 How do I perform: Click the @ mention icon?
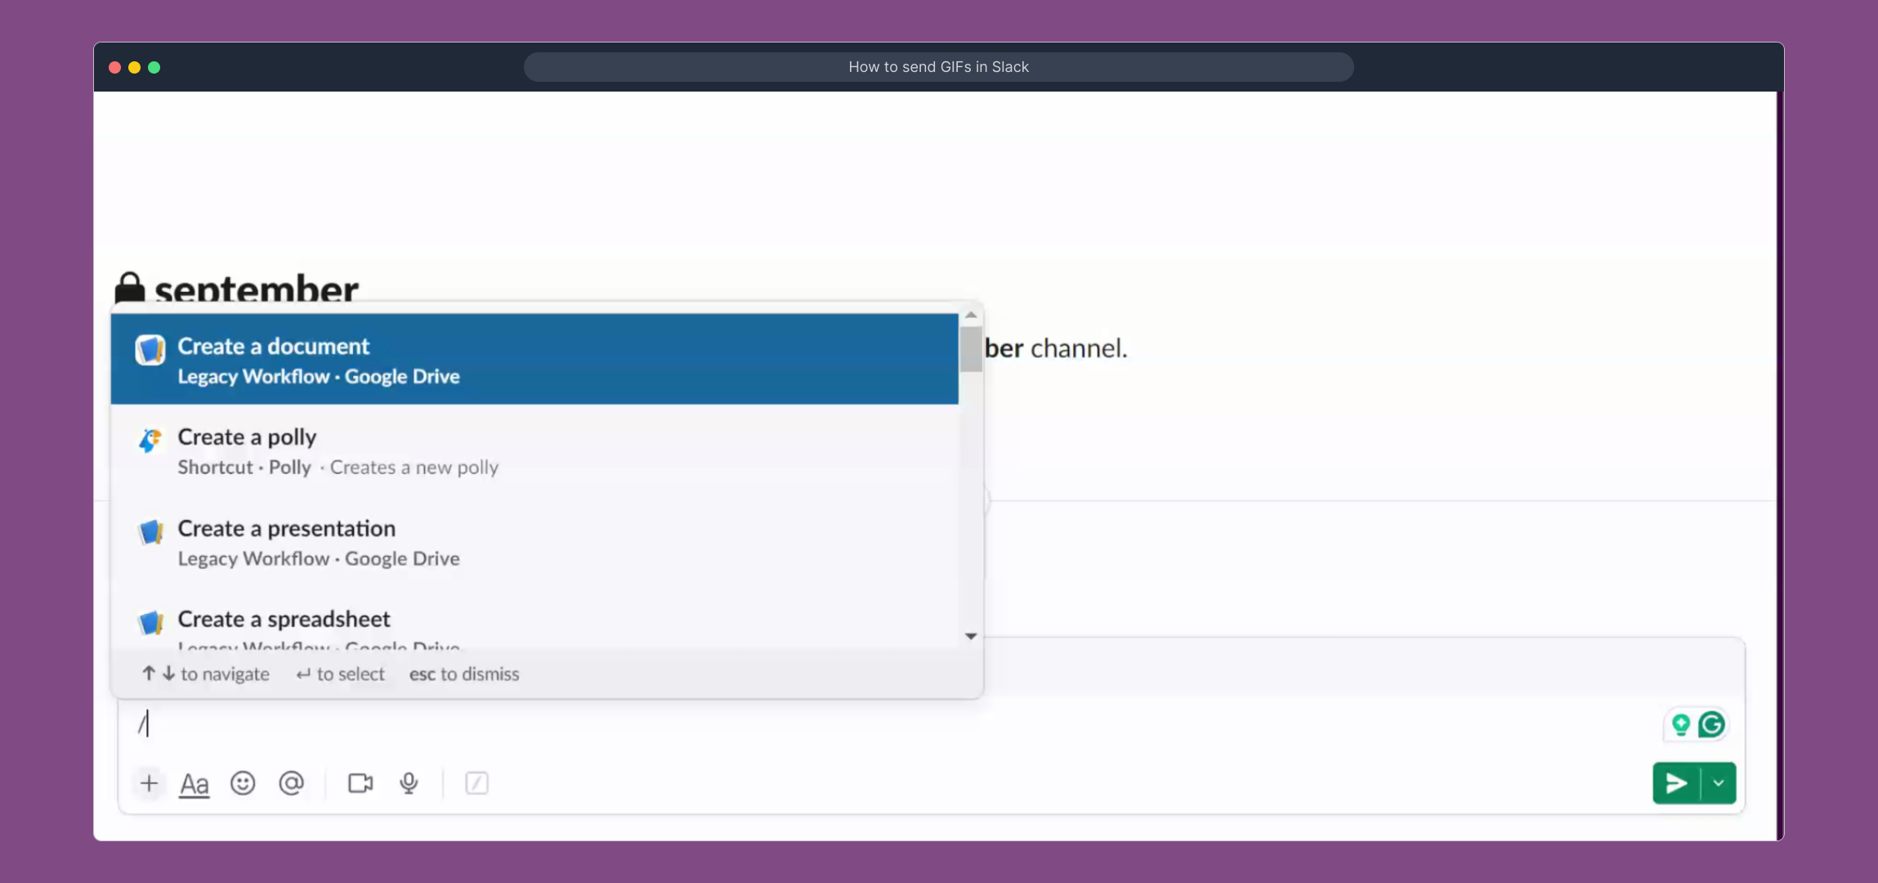point(291,783)
